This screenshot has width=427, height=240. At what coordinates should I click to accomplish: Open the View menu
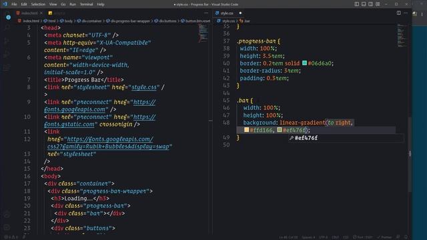(x=53, y=4)
